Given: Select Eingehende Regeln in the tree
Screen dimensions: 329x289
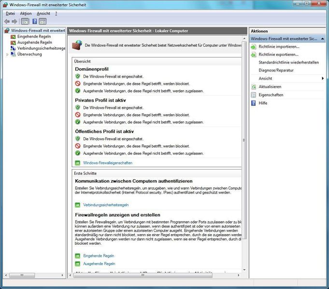Looking at the screenshot, I should tap(34, 37).
